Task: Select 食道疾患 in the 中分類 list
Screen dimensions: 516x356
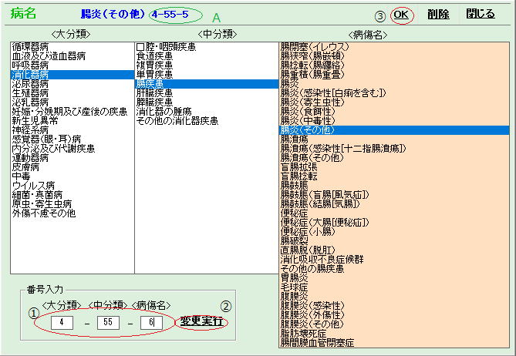Action: 156,56
